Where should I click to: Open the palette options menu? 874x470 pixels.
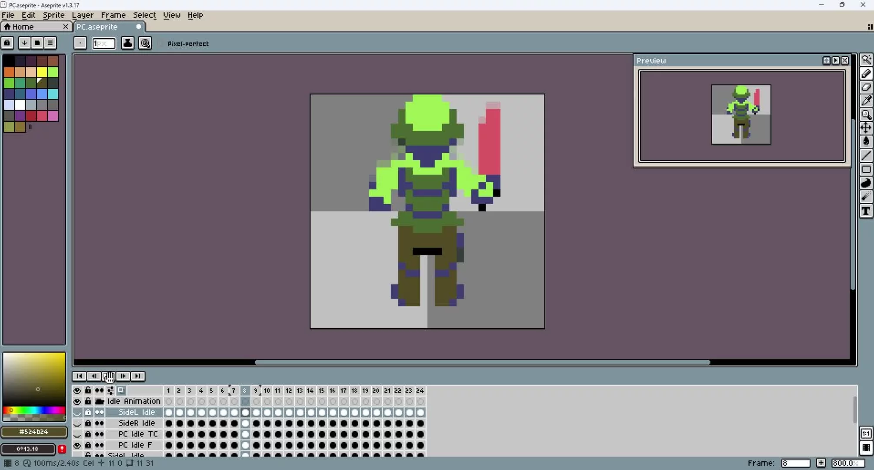(x=50, y=43)
